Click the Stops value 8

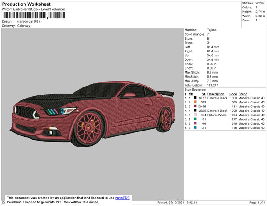point(208,38)
